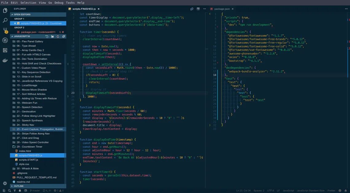Image resolution: width=350 pixels, height=193 pixels.
Task: Open the Tasks menu
Action: click(x=70, y=3)
